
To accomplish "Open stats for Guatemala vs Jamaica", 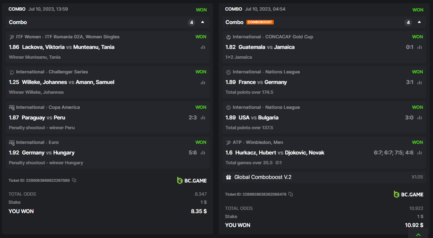I will point(419,47).
